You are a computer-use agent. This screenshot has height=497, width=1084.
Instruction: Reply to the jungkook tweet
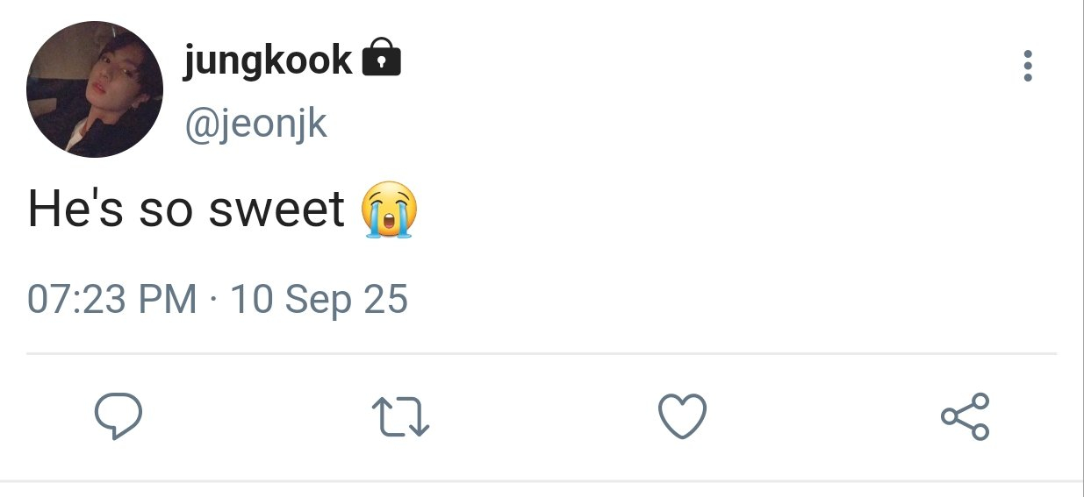118,415
